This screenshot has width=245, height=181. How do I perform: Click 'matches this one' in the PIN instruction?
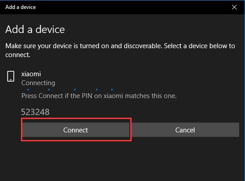[151, 96]
